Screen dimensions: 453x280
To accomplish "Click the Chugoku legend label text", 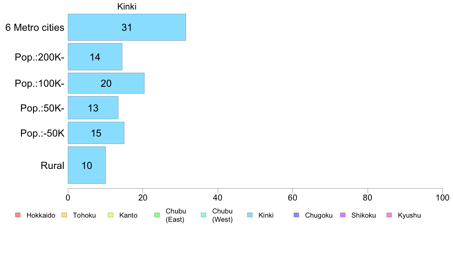I will (319, 215).
